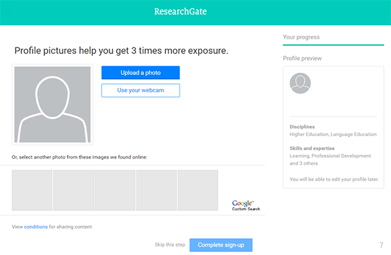Image resolution: width=391 pixels, height=255 pixels.
Task: Click the Learning, Professional Development text
Action: pos(330,156)
